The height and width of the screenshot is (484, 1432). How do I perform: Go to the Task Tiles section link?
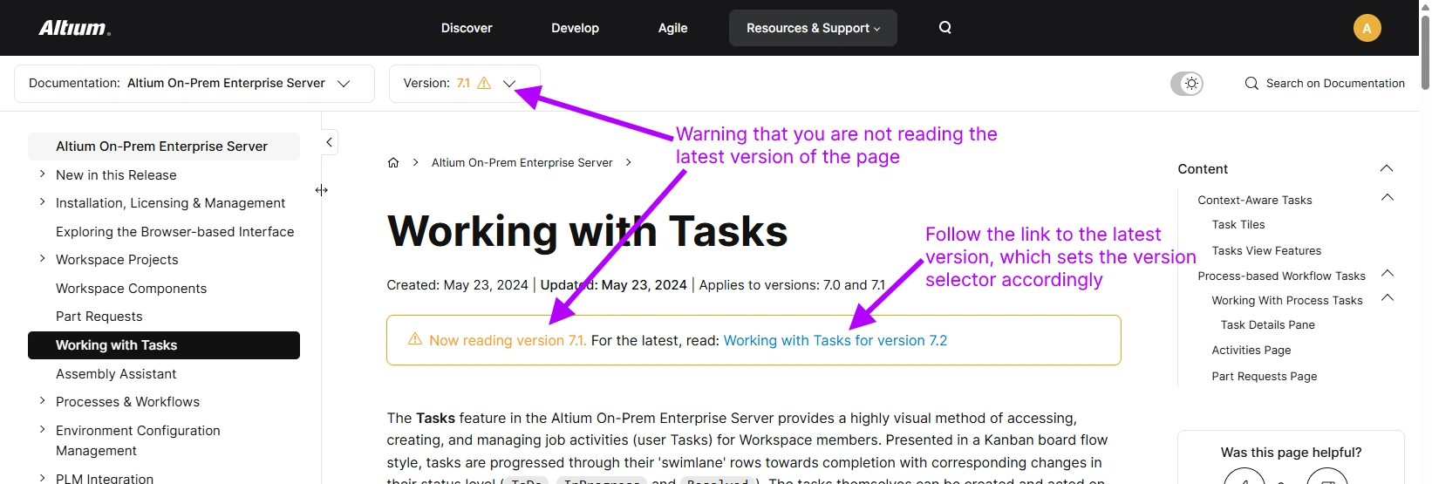click(1238, 225)
